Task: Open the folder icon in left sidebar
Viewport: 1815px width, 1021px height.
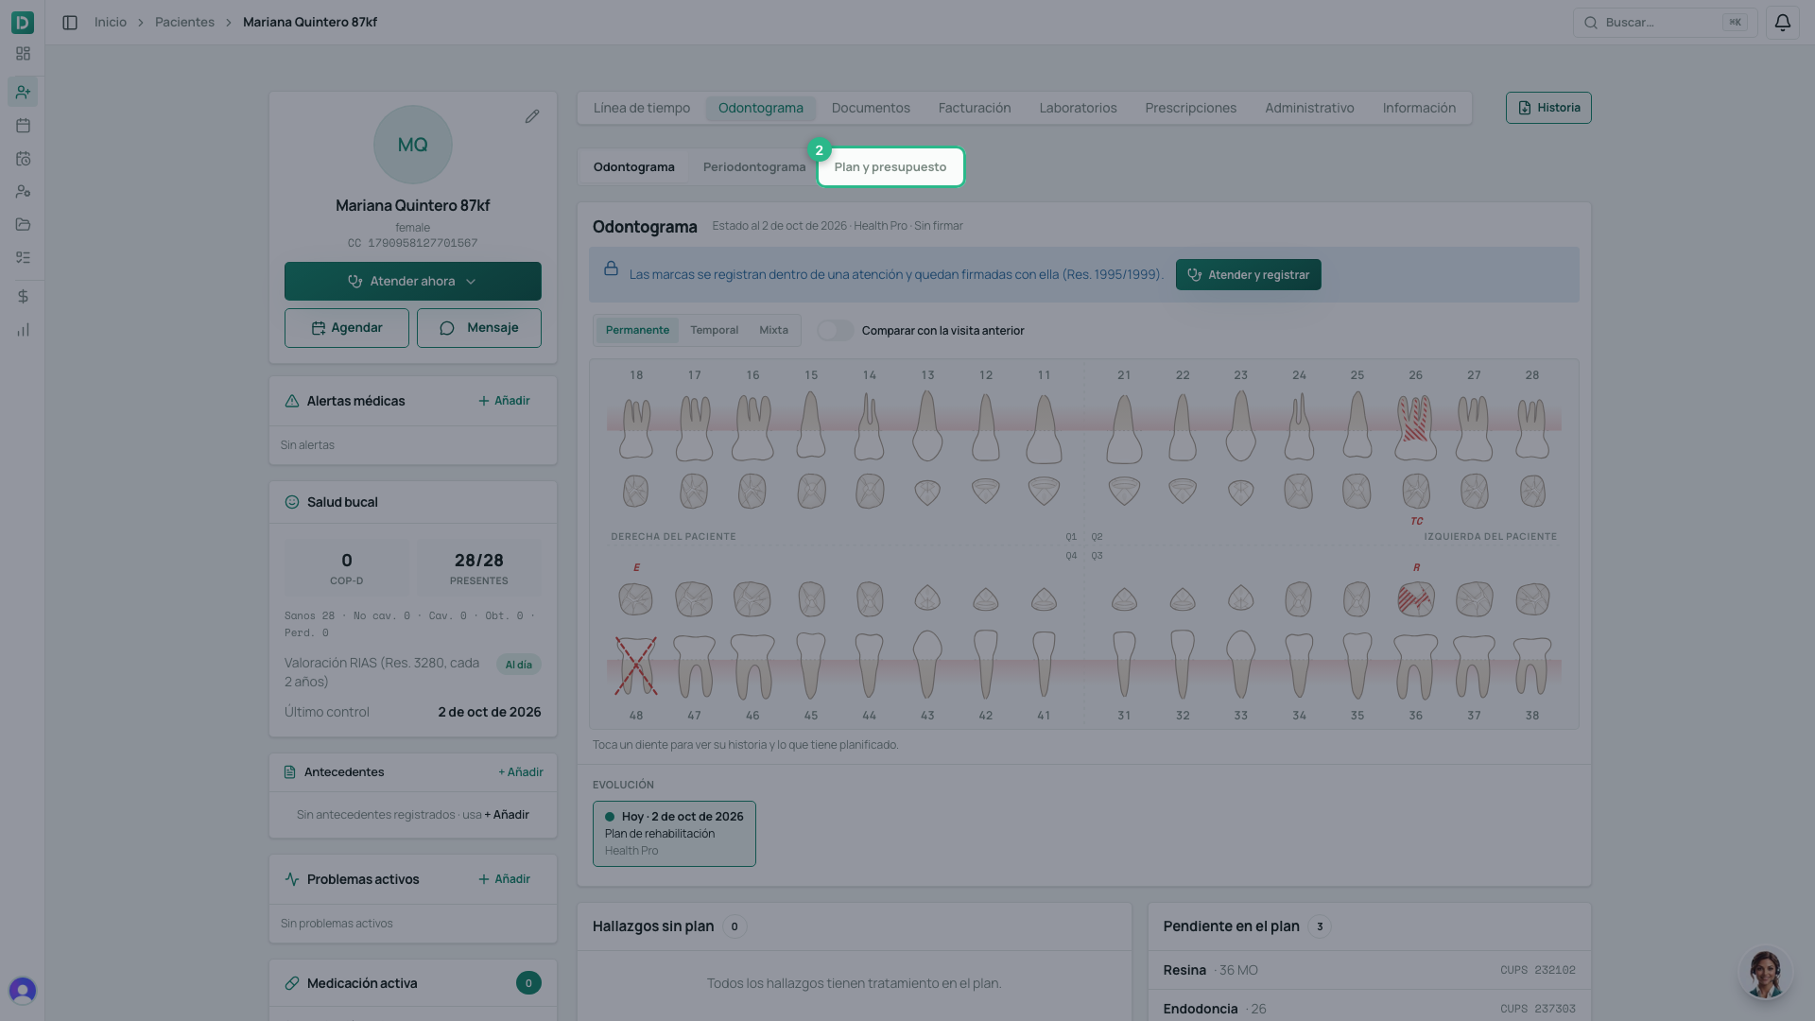Action: (23, 225)
